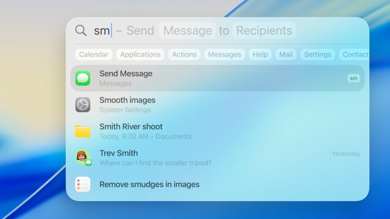Image resolution: width=390 pixels, height=219 pixels.
Task: Click Trev Smith's avatar icon
Action: pyautogui.click(x=83, y=157)
